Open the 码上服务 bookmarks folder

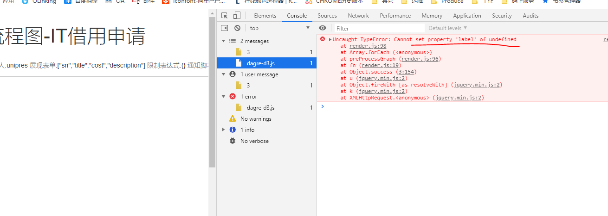coord(518,1)
